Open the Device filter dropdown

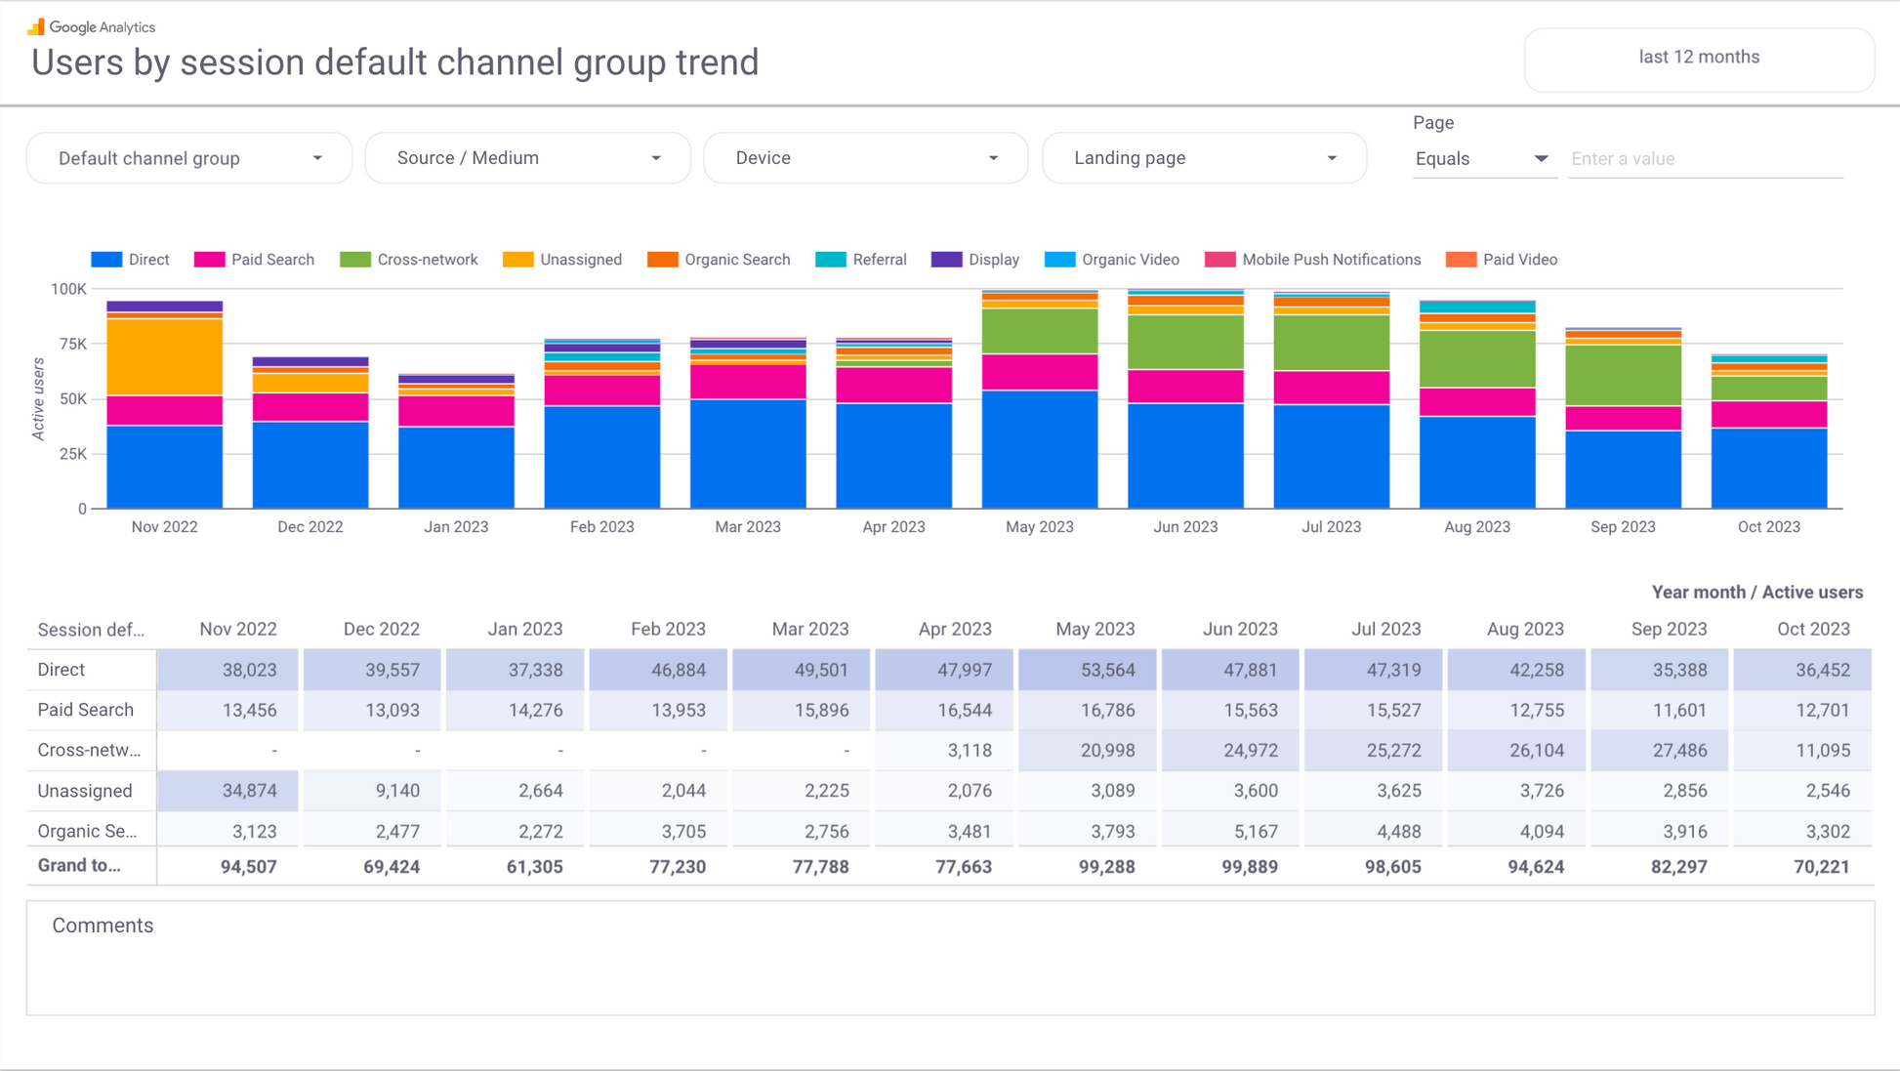[866, 158]
